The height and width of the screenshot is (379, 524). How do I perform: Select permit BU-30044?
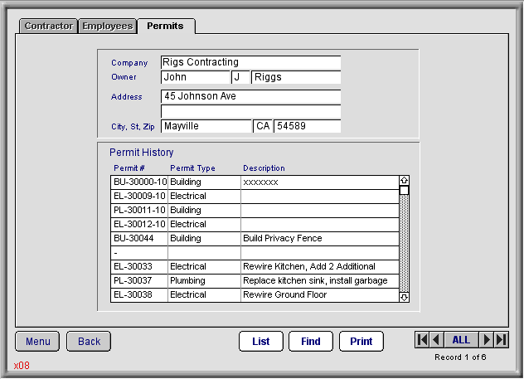coord(139,238)
